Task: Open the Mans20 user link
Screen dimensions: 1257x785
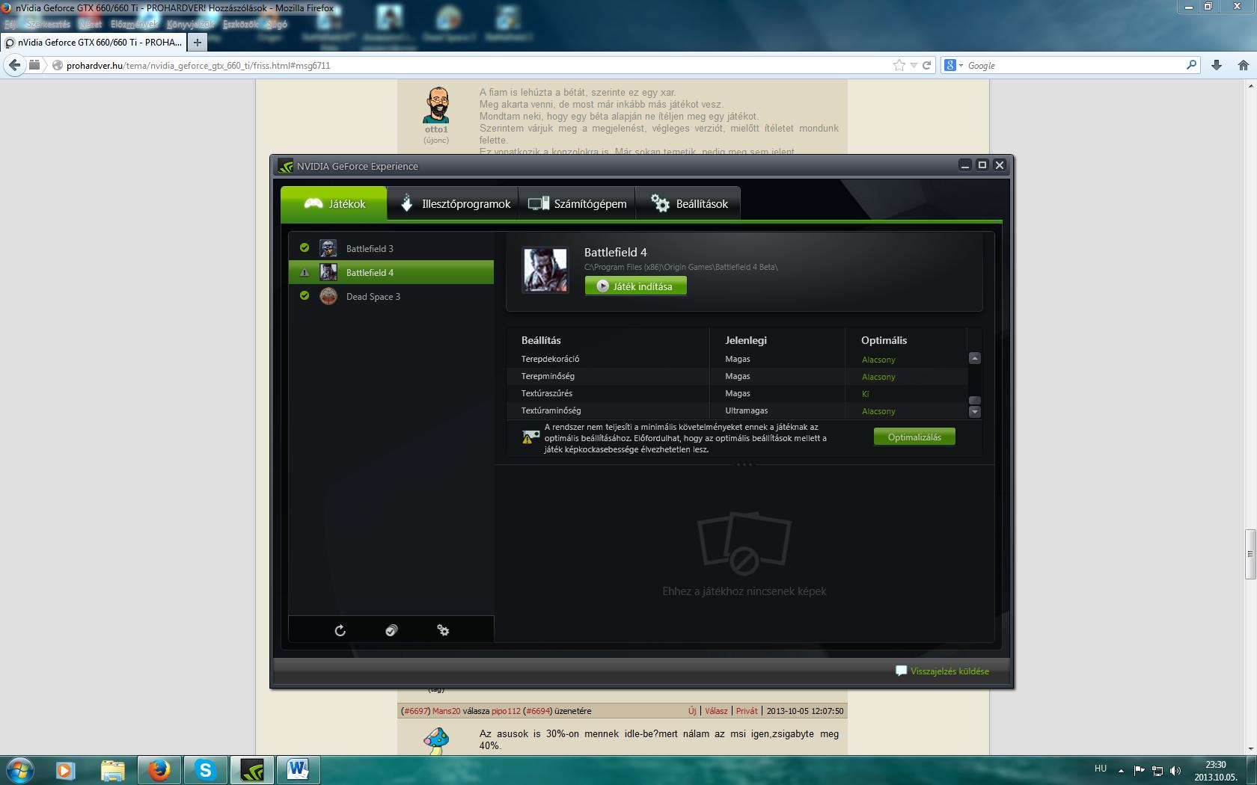Action: [446, 711]
